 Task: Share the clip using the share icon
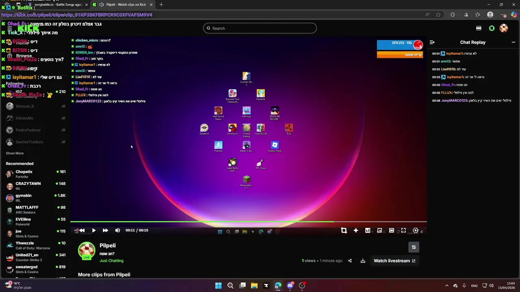pos(350,261)
